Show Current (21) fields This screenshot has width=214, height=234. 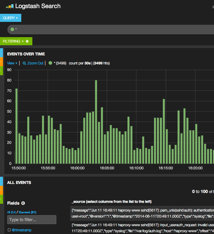(28, 212)
